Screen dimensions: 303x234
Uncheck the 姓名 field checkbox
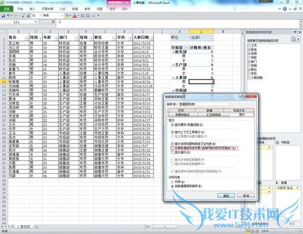tap(249, 49)
